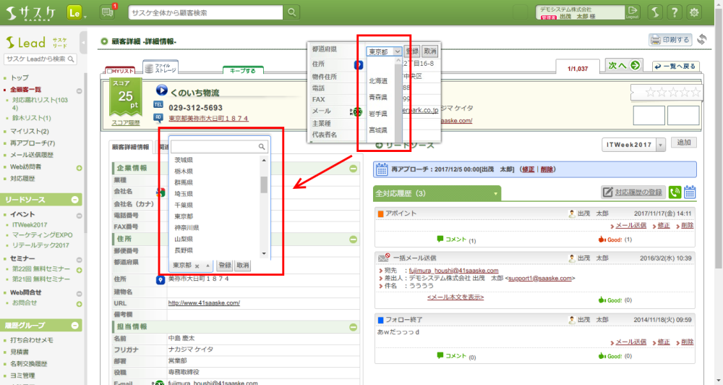Viewport: 723px width, 385px height.
Task: Click the green phone call icon
Action: [675, 192]
